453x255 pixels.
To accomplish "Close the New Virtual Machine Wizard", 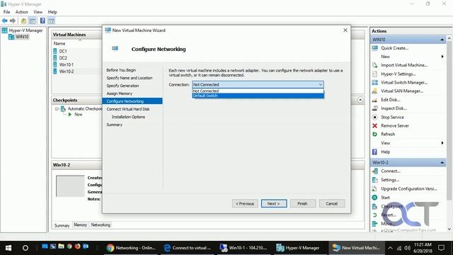I will [345, 30].
